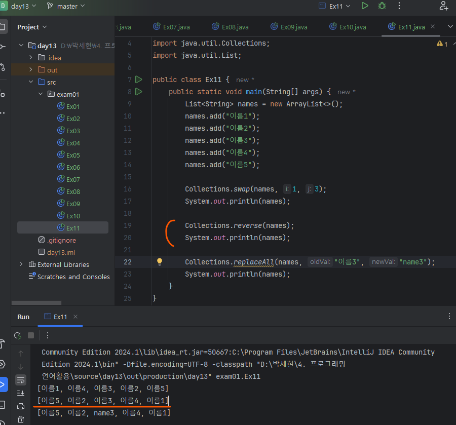Open Project tool window sidebar icon

(x=3, y=27)
